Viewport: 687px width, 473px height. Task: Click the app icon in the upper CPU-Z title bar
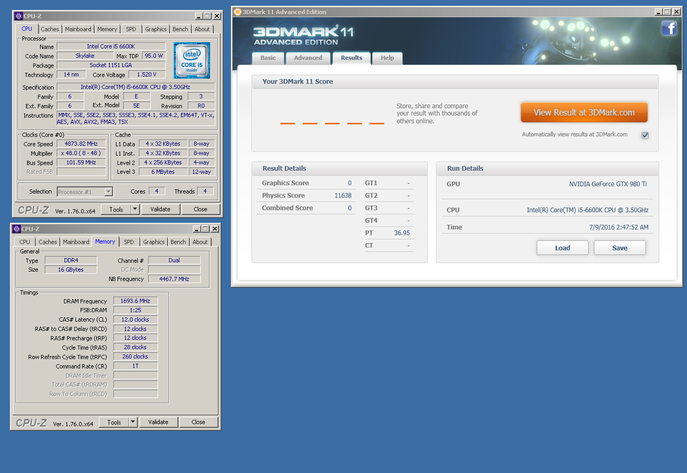point(18,16)
